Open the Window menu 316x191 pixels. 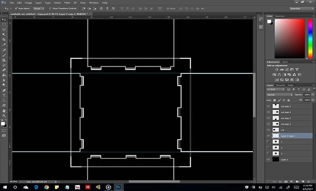pyautogui.click(x=94, y=3)
